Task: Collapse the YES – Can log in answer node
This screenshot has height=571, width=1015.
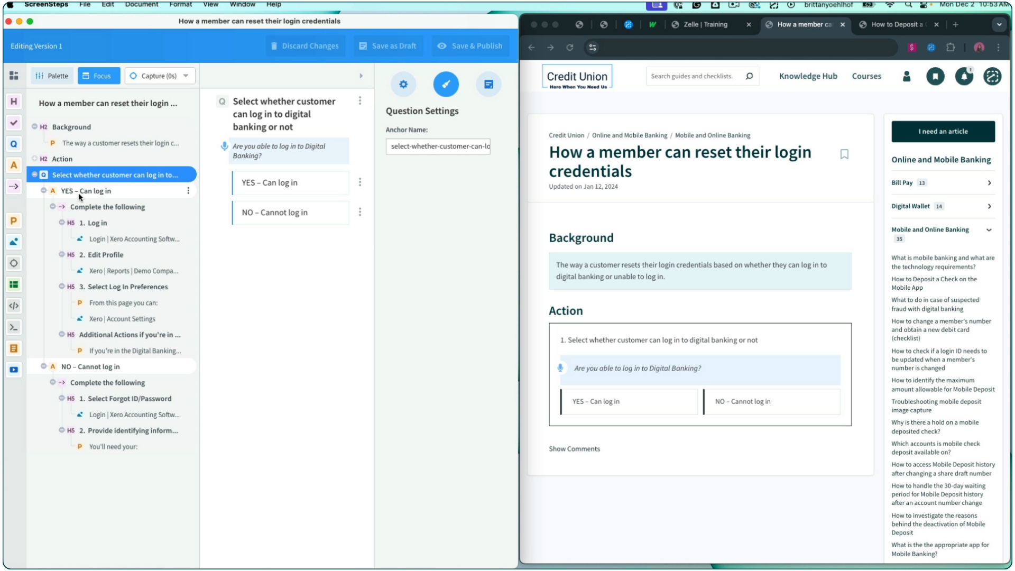Action: click(x=43, y=190)
